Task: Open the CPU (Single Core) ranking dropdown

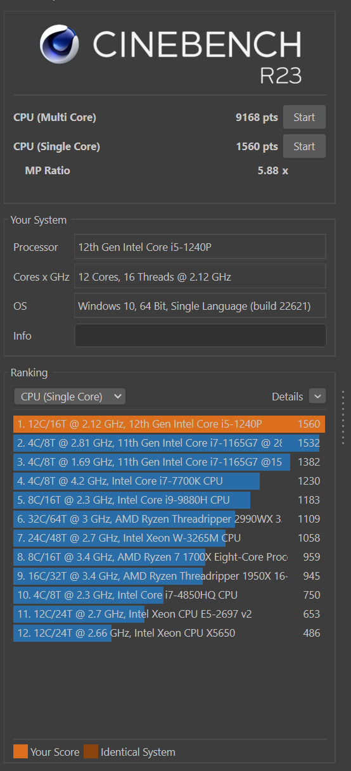Action: click(x=70, y=397)
